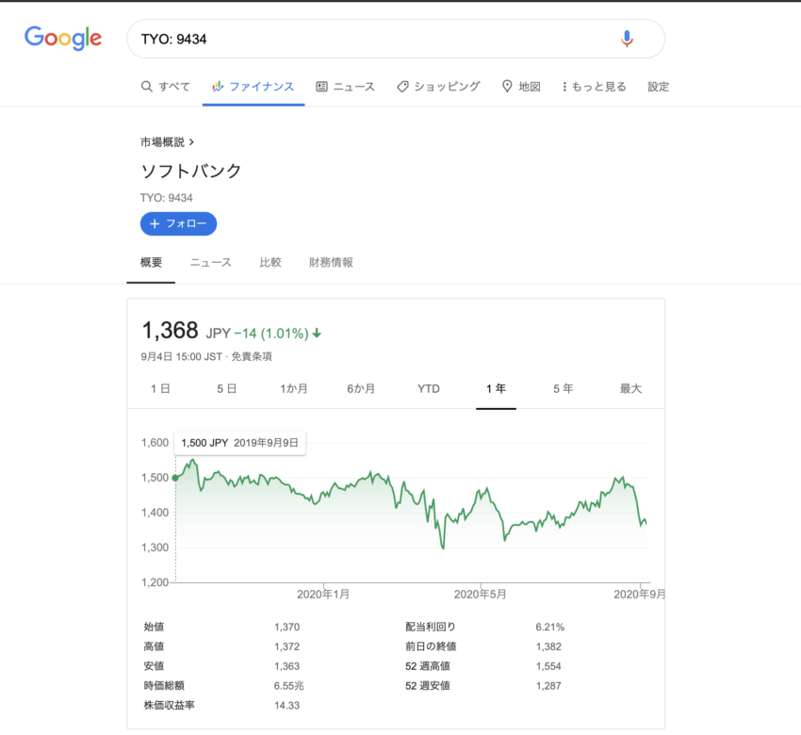Click the voice search microphone icon
The height and width of the screenshot is (735, 801).
click(627, 39)
